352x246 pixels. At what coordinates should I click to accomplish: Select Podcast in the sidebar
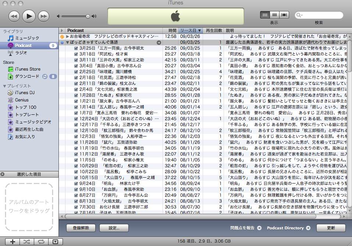point(29,46)
